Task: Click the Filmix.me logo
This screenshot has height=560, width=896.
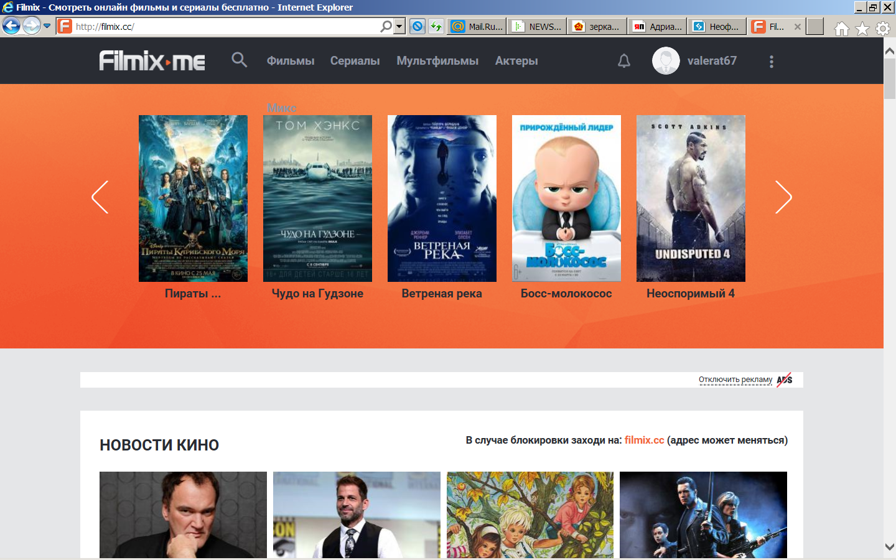Action: click(x=152, y=61)
